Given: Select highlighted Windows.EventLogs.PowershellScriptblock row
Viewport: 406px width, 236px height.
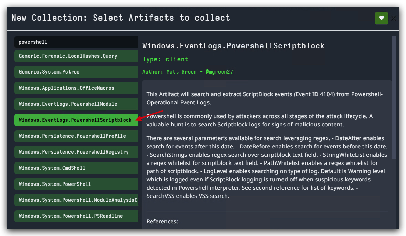Looking at the screenshot, I should tap(76, 120).
